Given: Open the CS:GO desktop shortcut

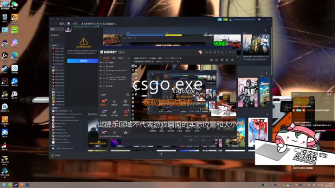Looking at the screenshot, I should coord(15,19).
